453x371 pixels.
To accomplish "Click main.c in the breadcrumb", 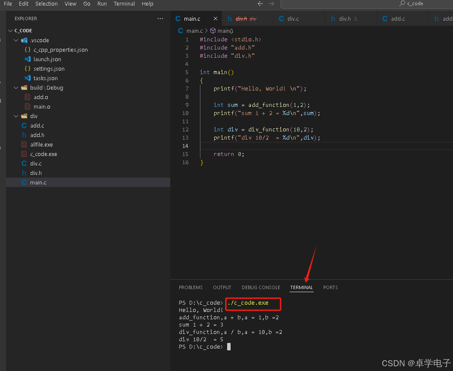I will click(x=194, y=31).
